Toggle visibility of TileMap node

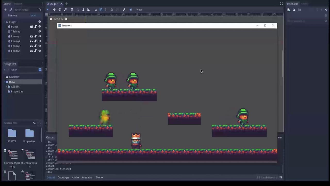(40, 32)
